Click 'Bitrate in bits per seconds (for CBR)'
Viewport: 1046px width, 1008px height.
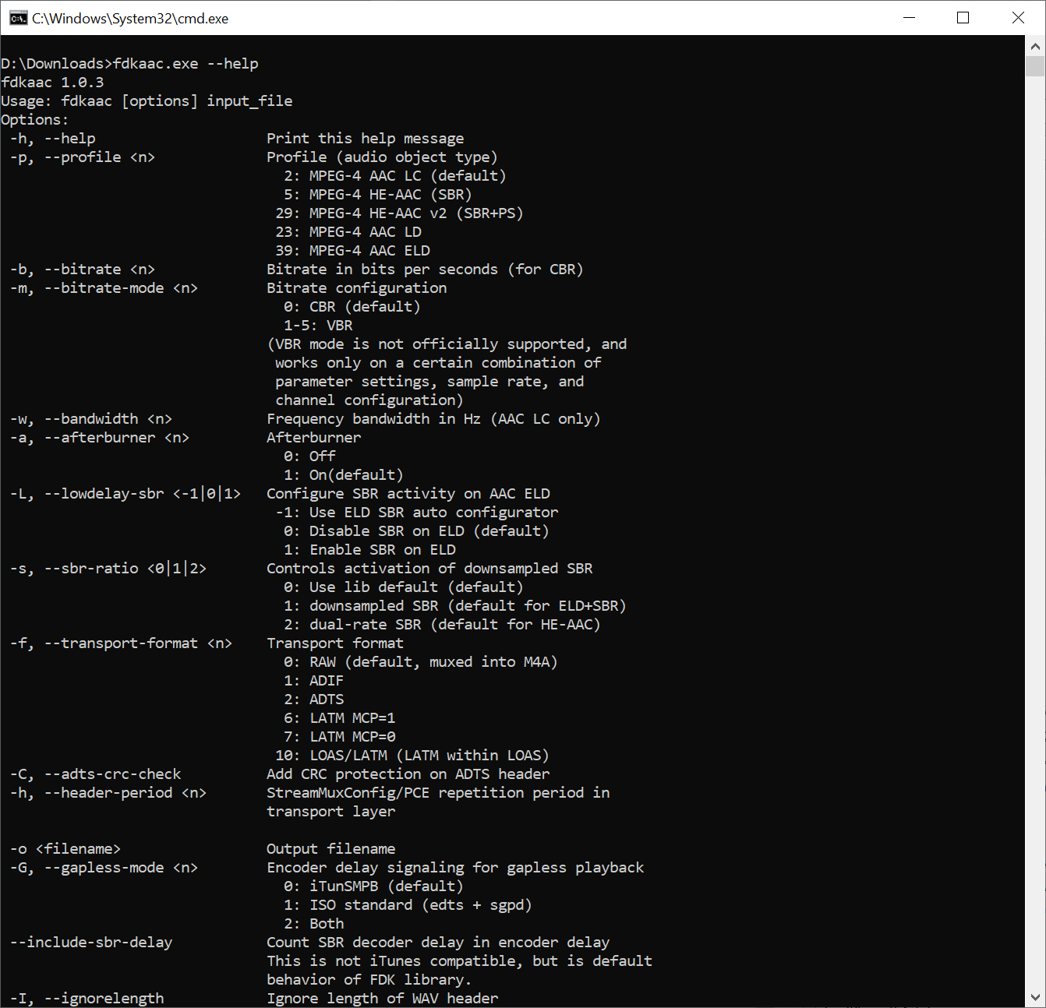tap(425, 270)
